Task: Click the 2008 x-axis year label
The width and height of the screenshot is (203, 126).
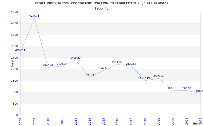Action: tap(21, 121)
